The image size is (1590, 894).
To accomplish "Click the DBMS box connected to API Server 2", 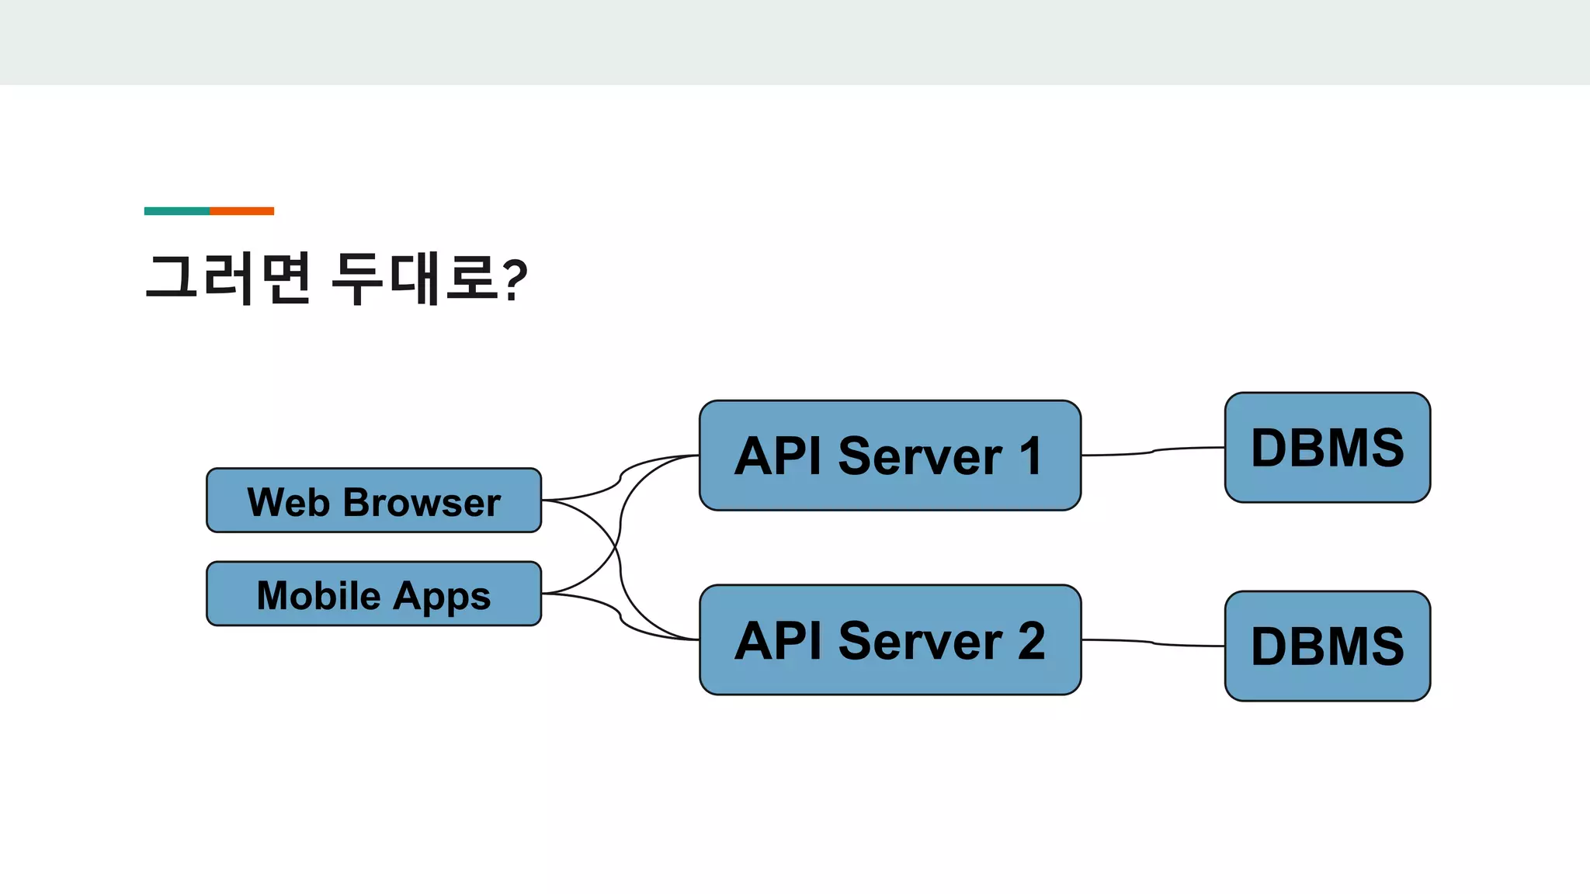I will point(1327,646).
